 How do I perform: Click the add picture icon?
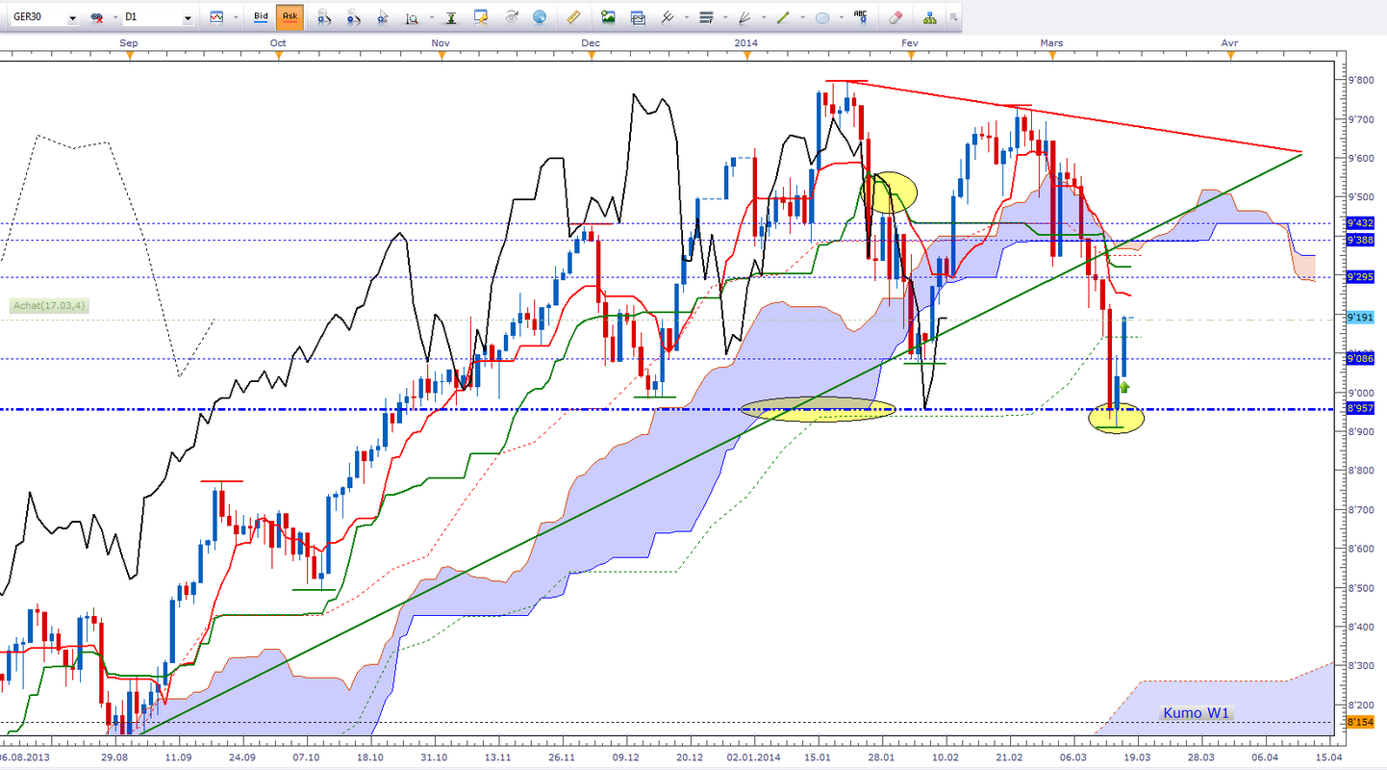click(x=608, y=17)
